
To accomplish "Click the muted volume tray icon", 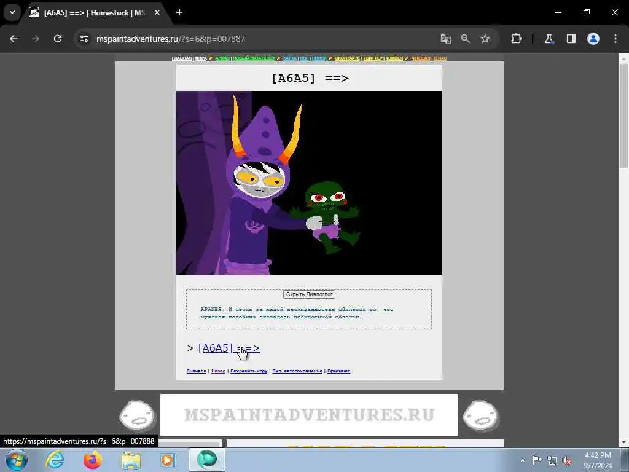I will pos(567,460).
